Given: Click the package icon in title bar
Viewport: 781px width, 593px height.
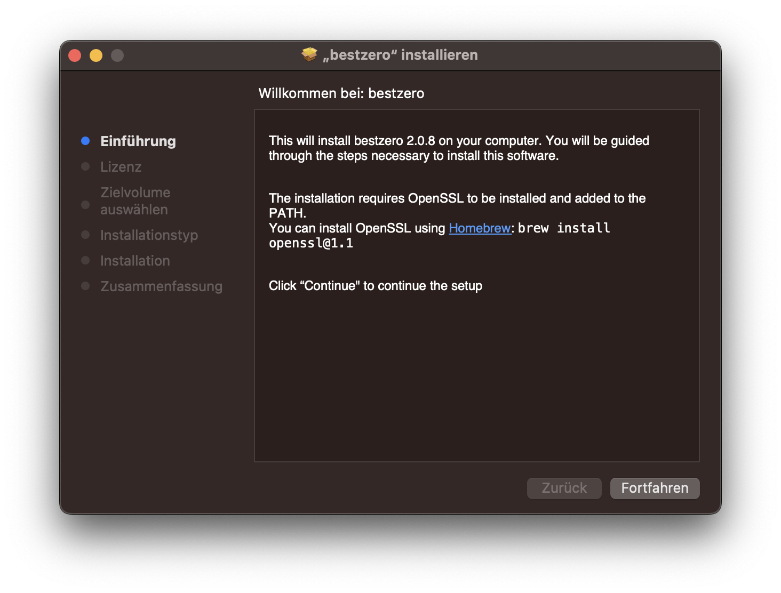Looking at the screenshot, I should coord(309,54).
